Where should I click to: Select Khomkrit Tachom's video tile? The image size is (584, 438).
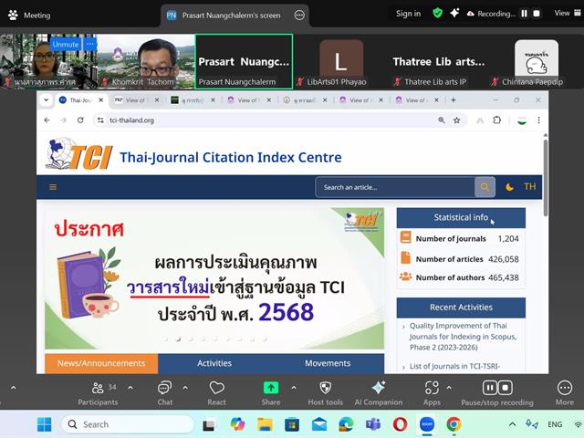pyautogui.click(x=146, y=61)
